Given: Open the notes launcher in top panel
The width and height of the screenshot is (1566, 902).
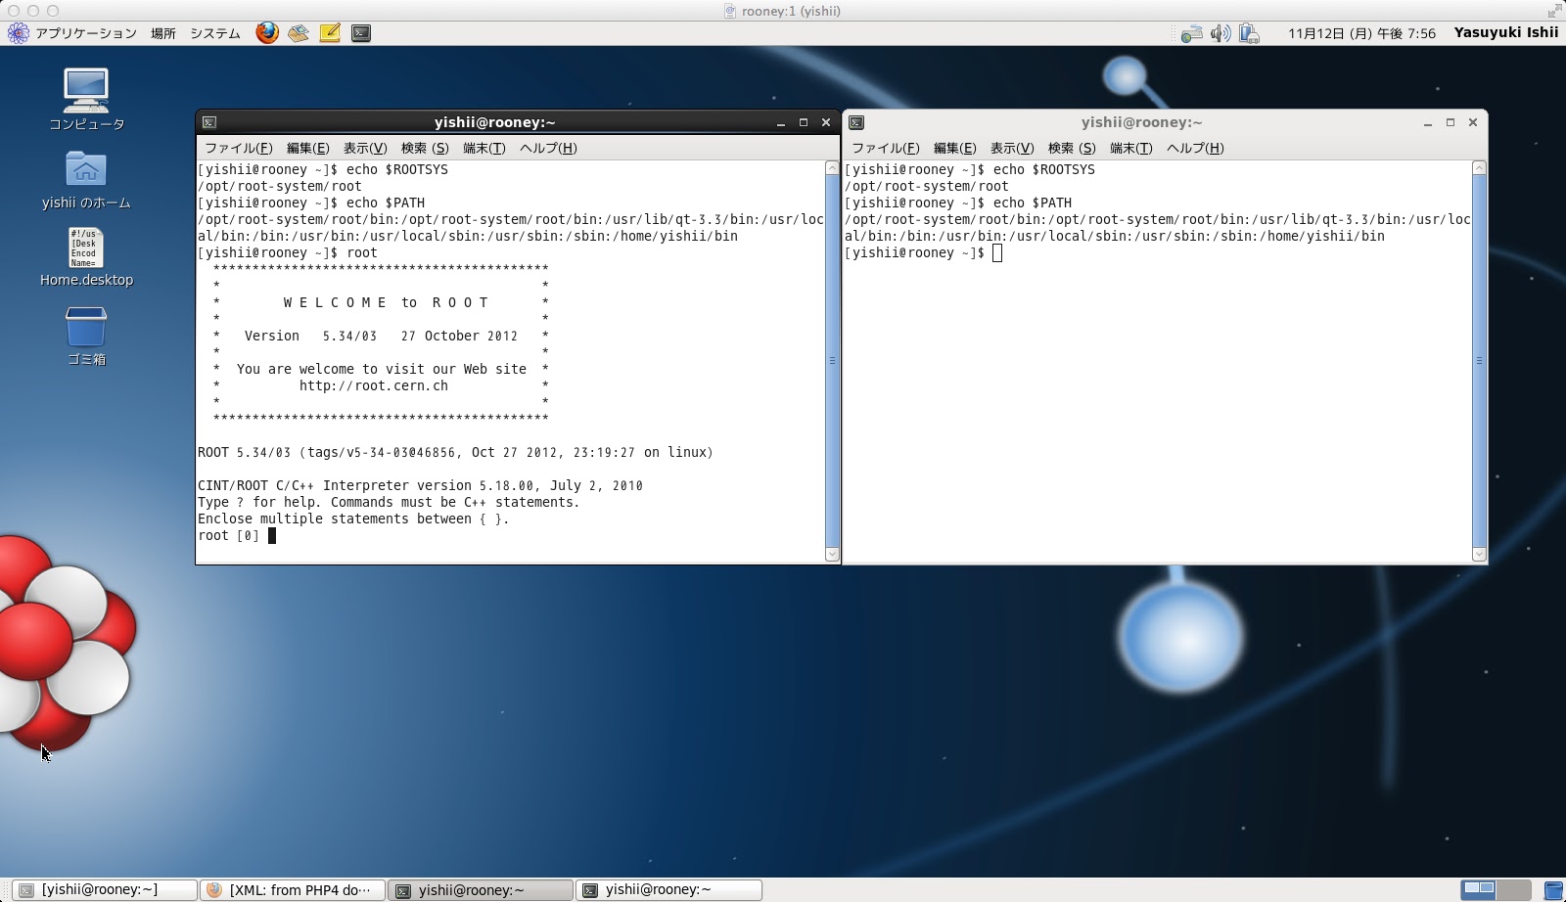Looking at the screenshot, I should coord(330,33).
